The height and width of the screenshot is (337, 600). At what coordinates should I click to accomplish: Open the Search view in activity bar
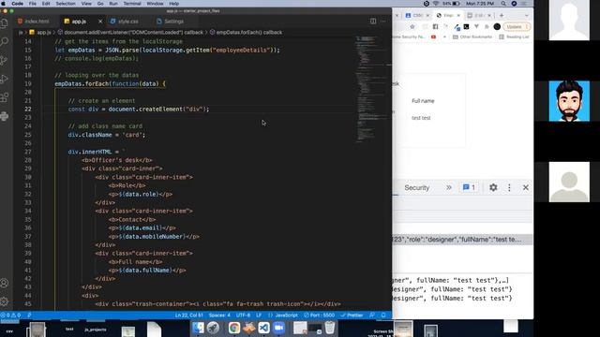(5, 41)
